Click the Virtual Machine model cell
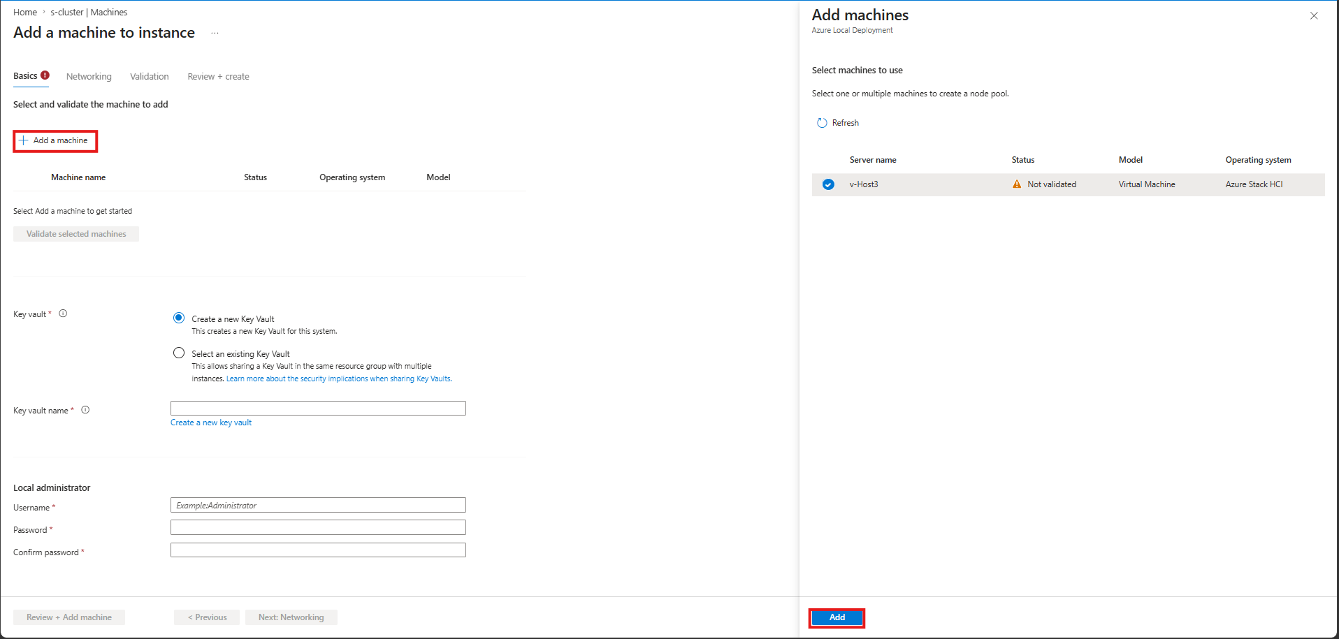1339x639 pixels. [x=1147, y=184]
